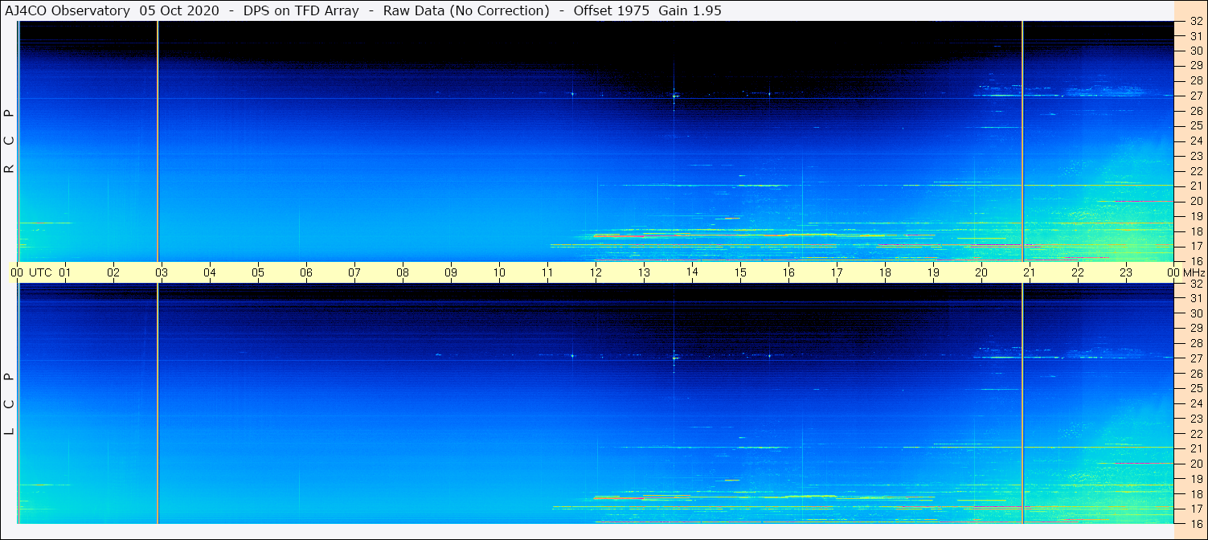Image resolution: width=1208 pixels, height=540 pixels.
Task: Click the "UTC" label on time axis
Action: coord(40,272)
